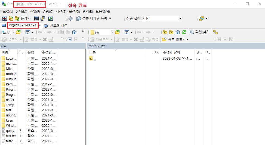Select the test.txt file
The height and width of the screenshot is (145, 265).
(x=9, y=136)
